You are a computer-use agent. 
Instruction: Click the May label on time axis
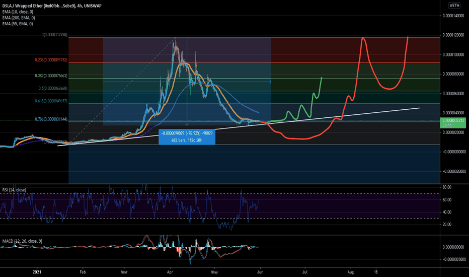coord(214,272)
